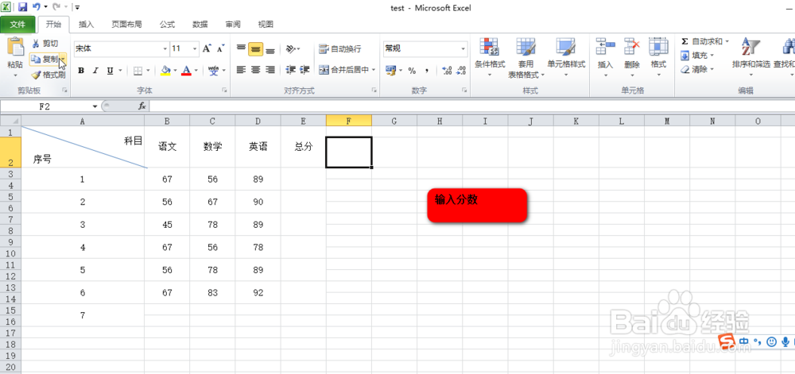
Task: Click the Select All corner button
Action: tap(10, 121)
